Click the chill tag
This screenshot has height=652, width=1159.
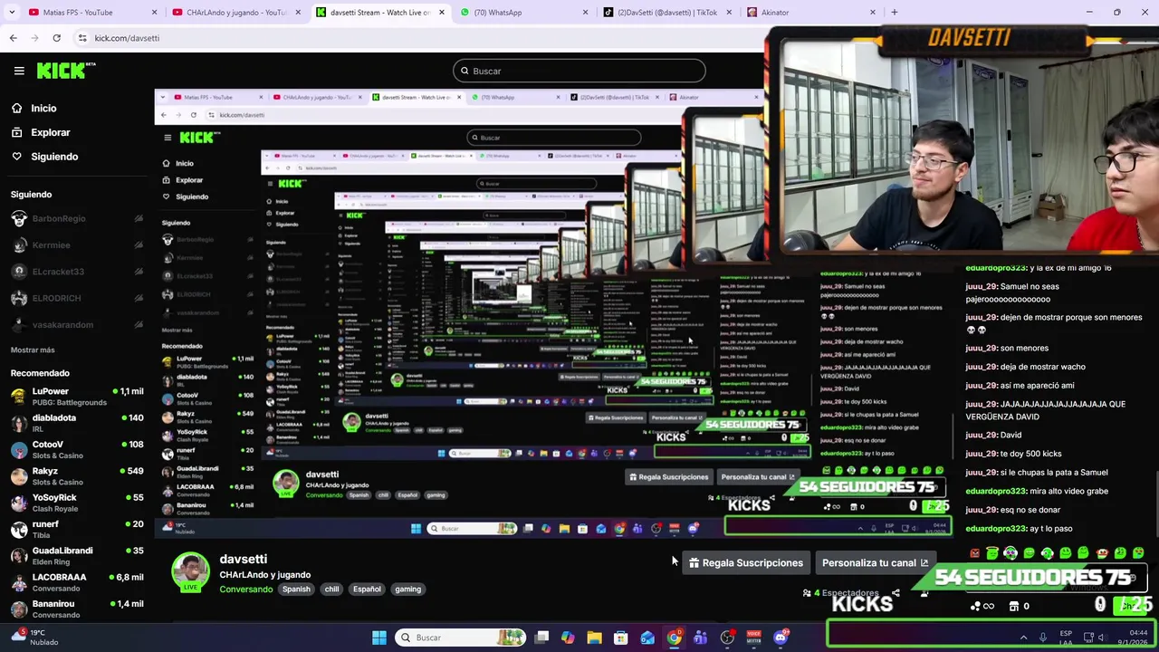[331, 590]
